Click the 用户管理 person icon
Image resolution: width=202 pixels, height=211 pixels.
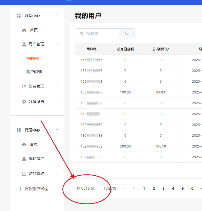pyautogui.click(x=24, y=44)
